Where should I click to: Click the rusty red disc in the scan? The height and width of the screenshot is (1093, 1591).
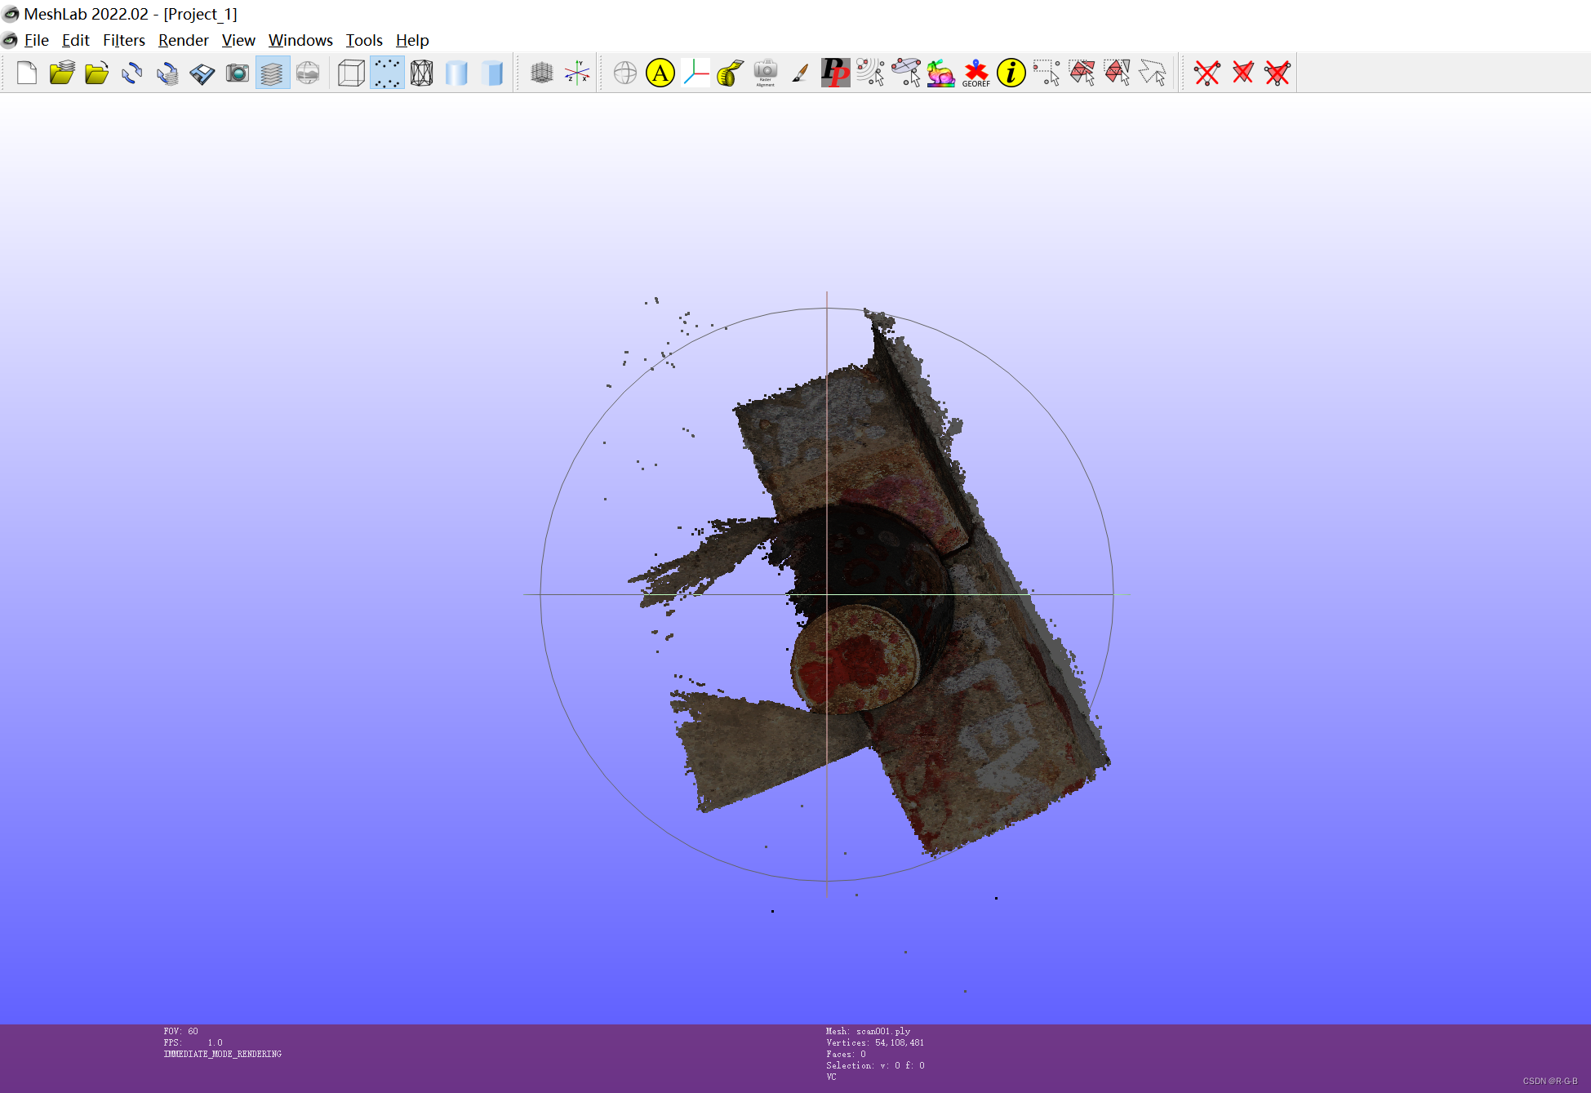[x=855, y=658]
